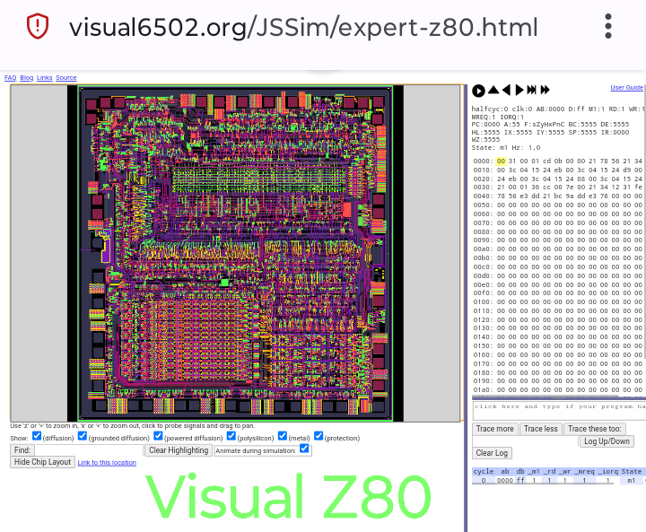Click the Log Up/Down button

(607, 441)
